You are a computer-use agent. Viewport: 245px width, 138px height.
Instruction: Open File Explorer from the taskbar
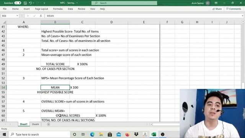click(x=101, y=135)
